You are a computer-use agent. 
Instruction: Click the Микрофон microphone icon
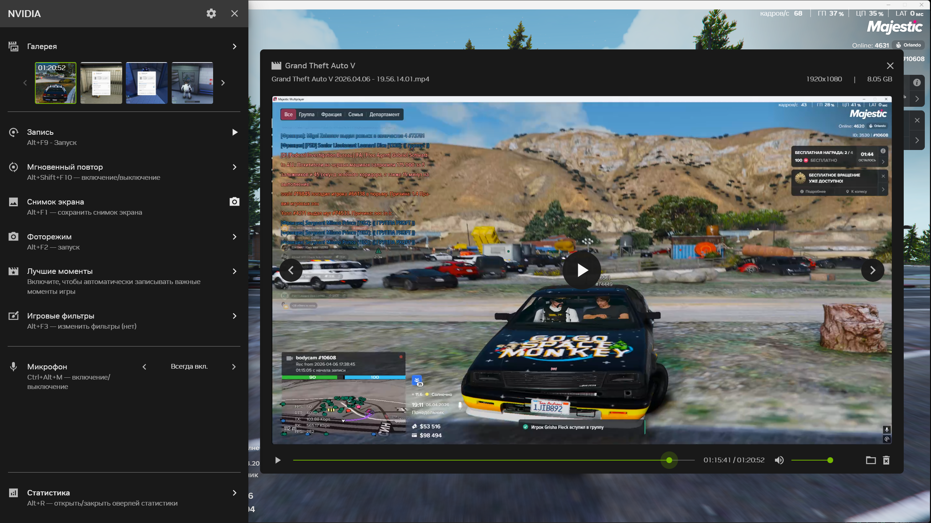point(13,367)
